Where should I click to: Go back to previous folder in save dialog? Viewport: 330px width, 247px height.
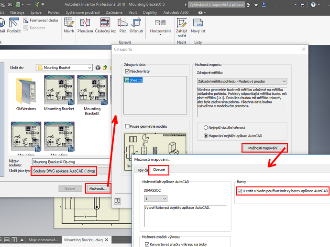tap(98, 68)
